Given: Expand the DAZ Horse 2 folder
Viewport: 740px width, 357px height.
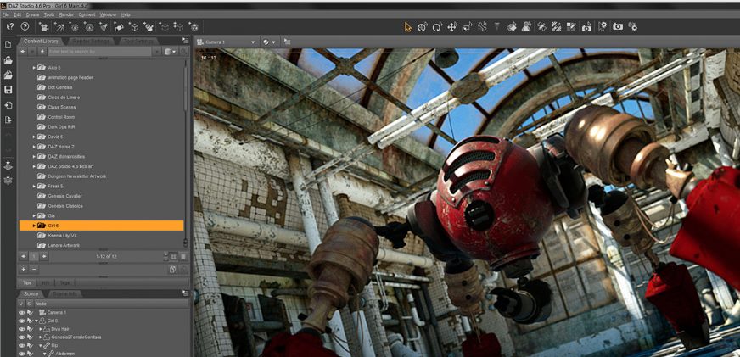Looking at the screenshot, I should coord(34,147).
